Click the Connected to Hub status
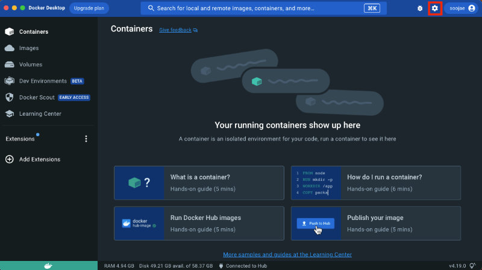 tap(246, 266)
